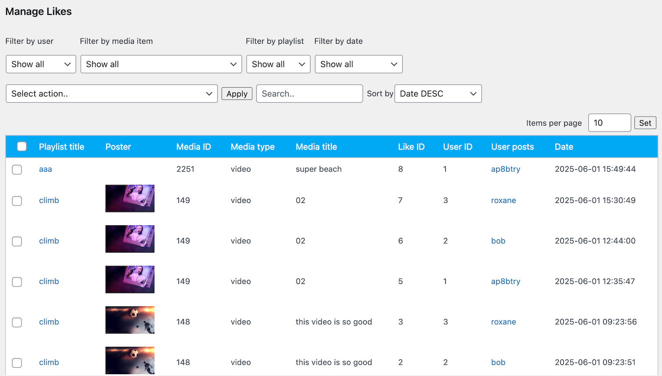Click the 'roxane' user link for Like ID 7
Screen dimensions: 662x376
[x=503, y=200]
